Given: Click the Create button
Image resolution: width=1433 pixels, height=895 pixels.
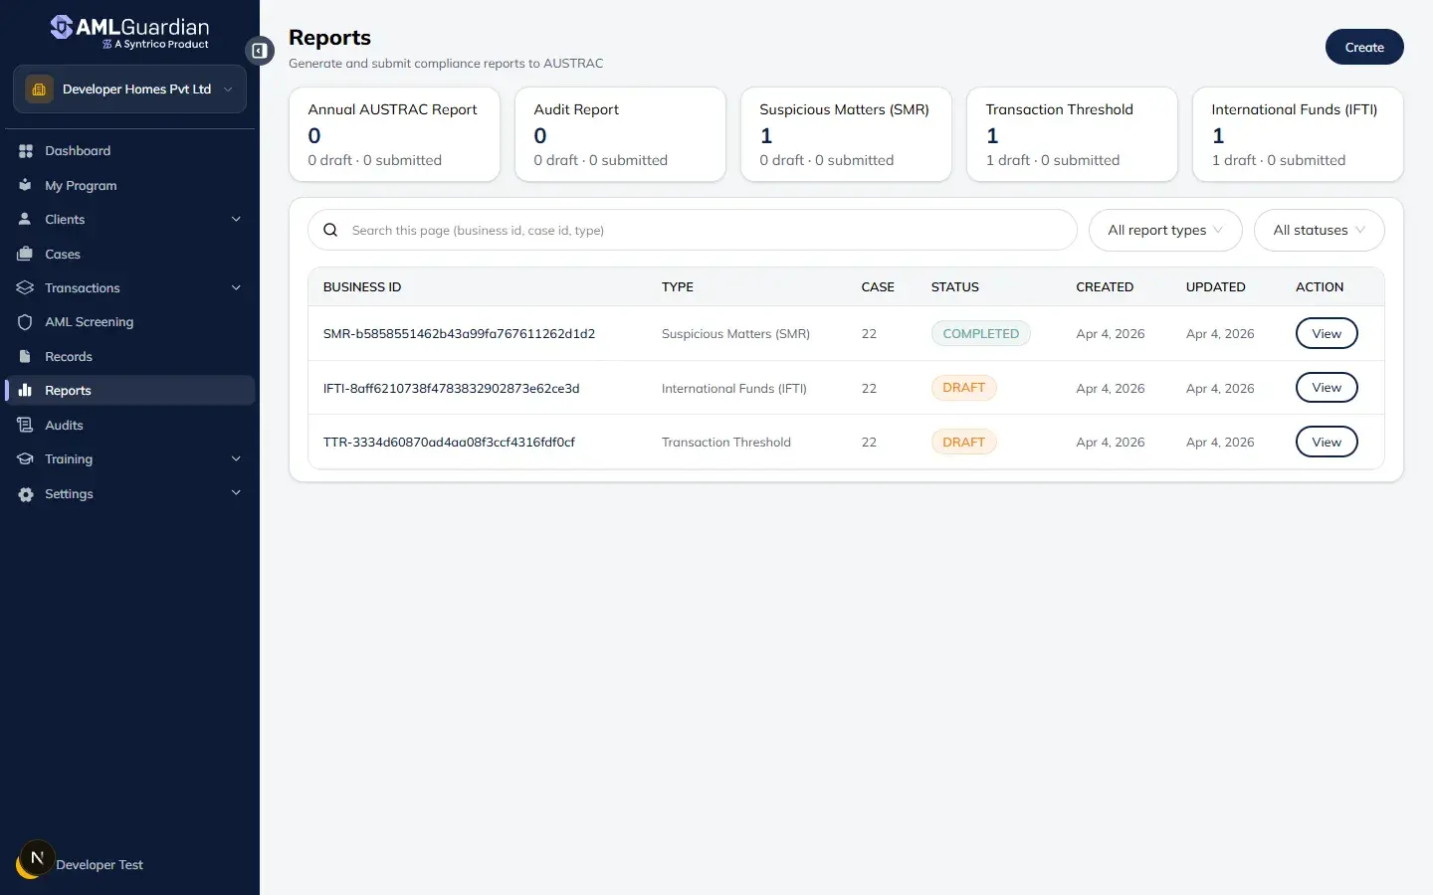Looking at the screenshot, I should [x=1364, y=47].
